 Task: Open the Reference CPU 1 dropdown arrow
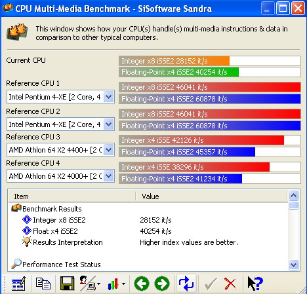pyautogui.click(x=108, y=96)
